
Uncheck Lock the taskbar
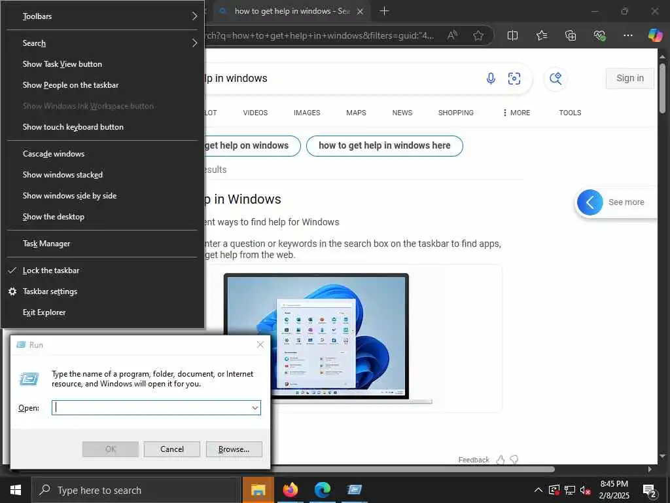(103, 270)
